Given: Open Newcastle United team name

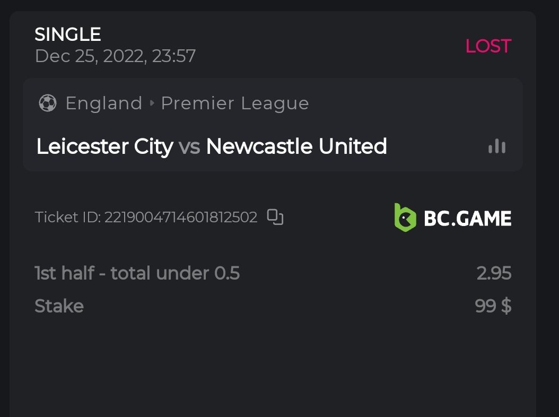Looking at the screenshot, I should point(296,146).
